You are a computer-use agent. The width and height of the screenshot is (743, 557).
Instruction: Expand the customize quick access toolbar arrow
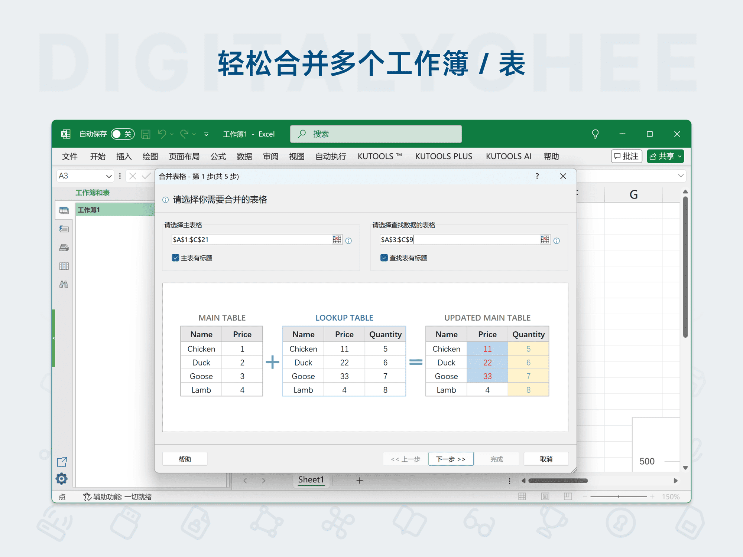point(206,134)
